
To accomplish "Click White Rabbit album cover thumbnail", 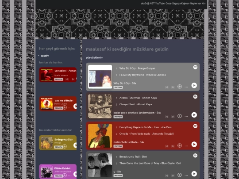I will pyautogui.click(x=46, y=171).
